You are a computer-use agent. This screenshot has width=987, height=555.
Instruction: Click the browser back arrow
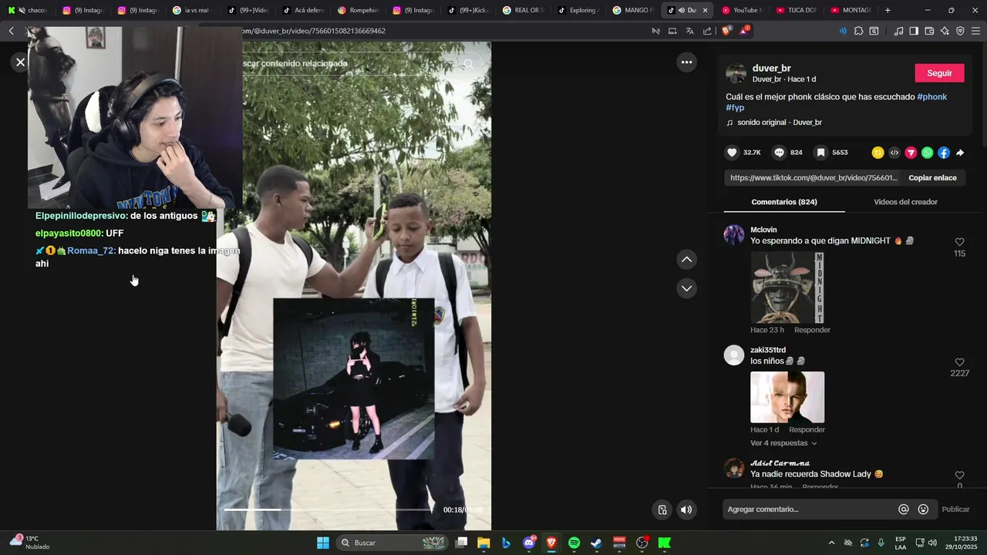[12, 31]
